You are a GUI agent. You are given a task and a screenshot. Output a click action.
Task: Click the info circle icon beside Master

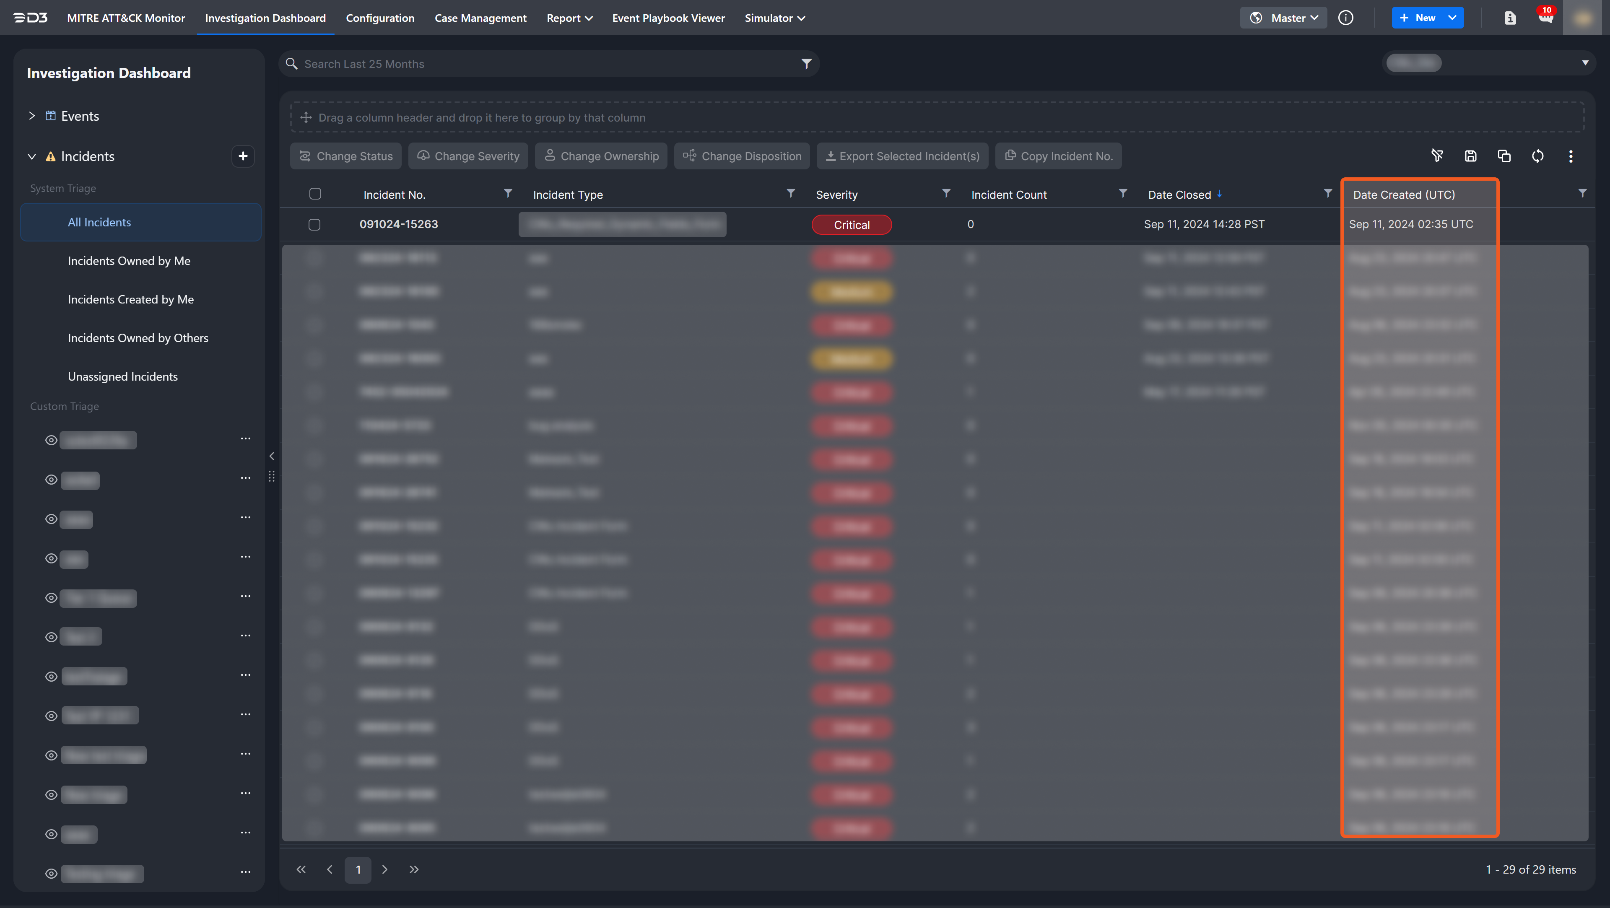[1345, 18]
